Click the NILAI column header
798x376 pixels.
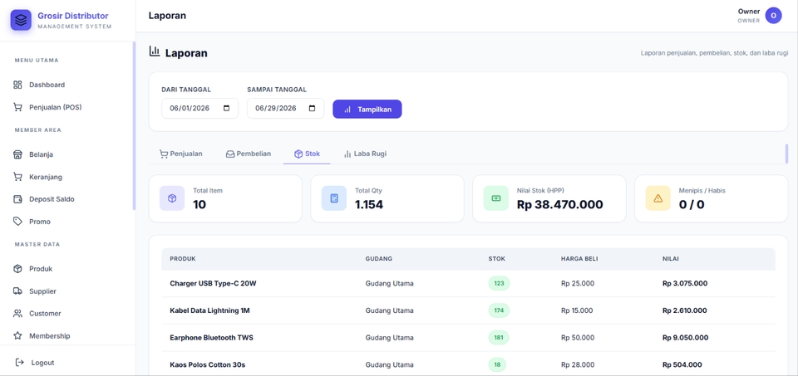pyautogui.click(x=670, y=259)
